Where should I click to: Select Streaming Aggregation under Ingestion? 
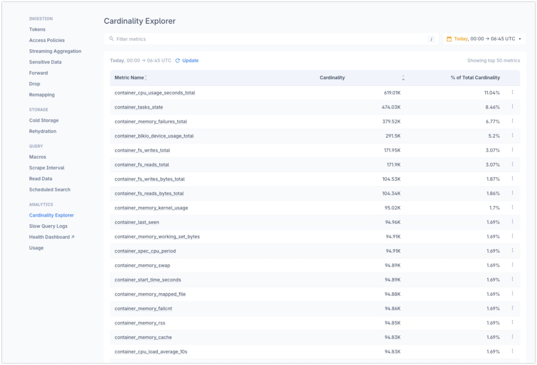point(55,51)
